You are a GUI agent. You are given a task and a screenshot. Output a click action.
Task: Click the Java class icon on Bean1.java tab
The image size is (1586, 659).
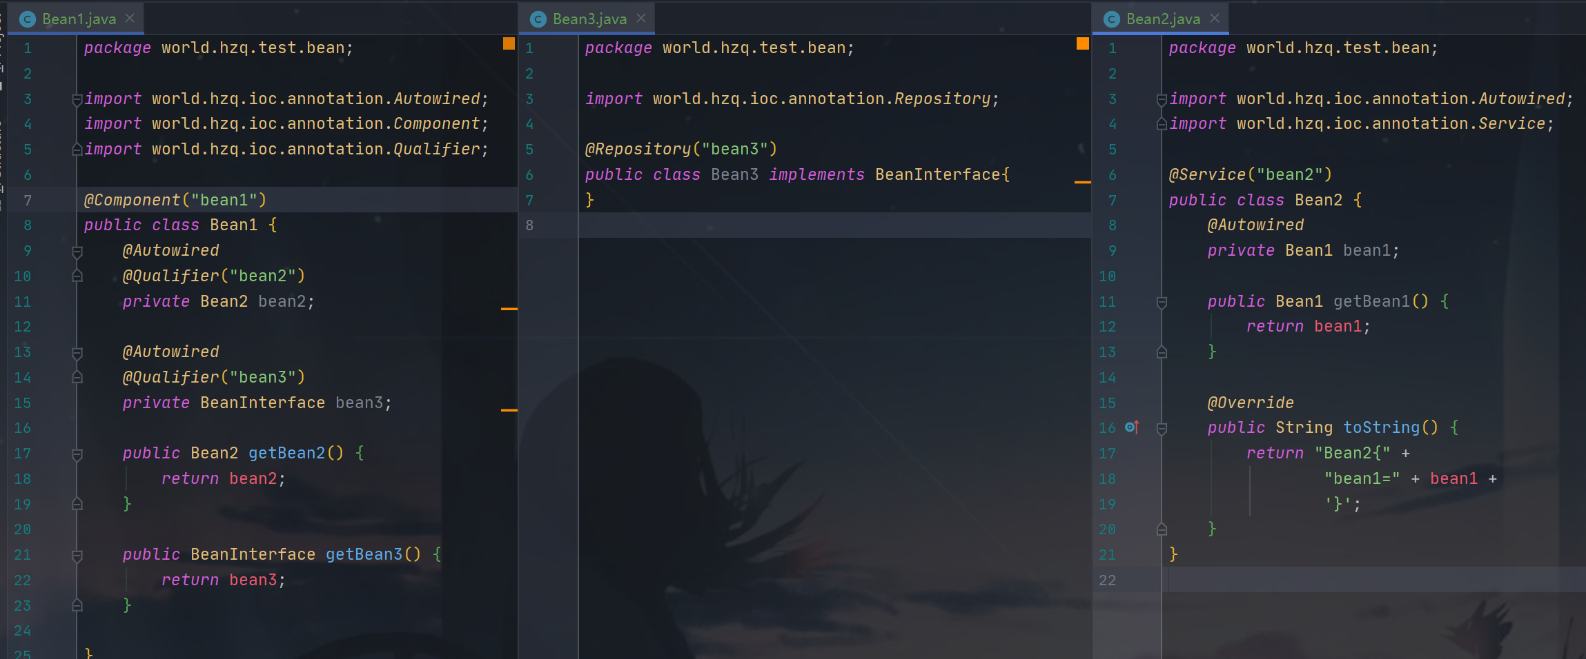[x=26, y=19]
